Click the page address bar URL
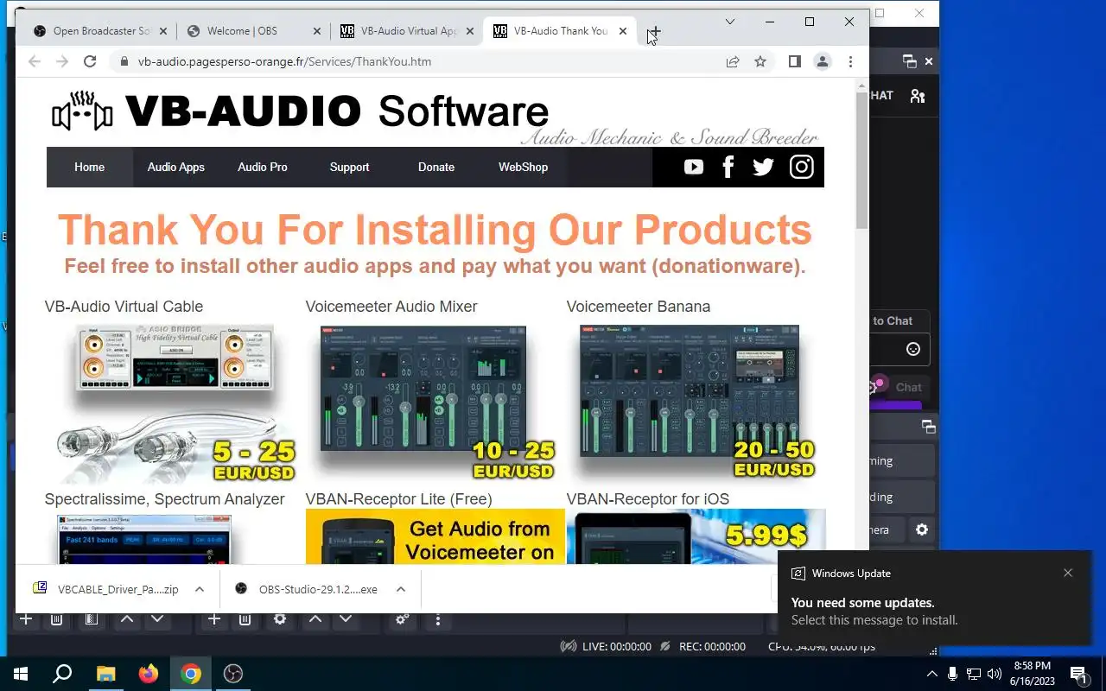The height and width of the screenshot is (691, 1106). (284, 61)
